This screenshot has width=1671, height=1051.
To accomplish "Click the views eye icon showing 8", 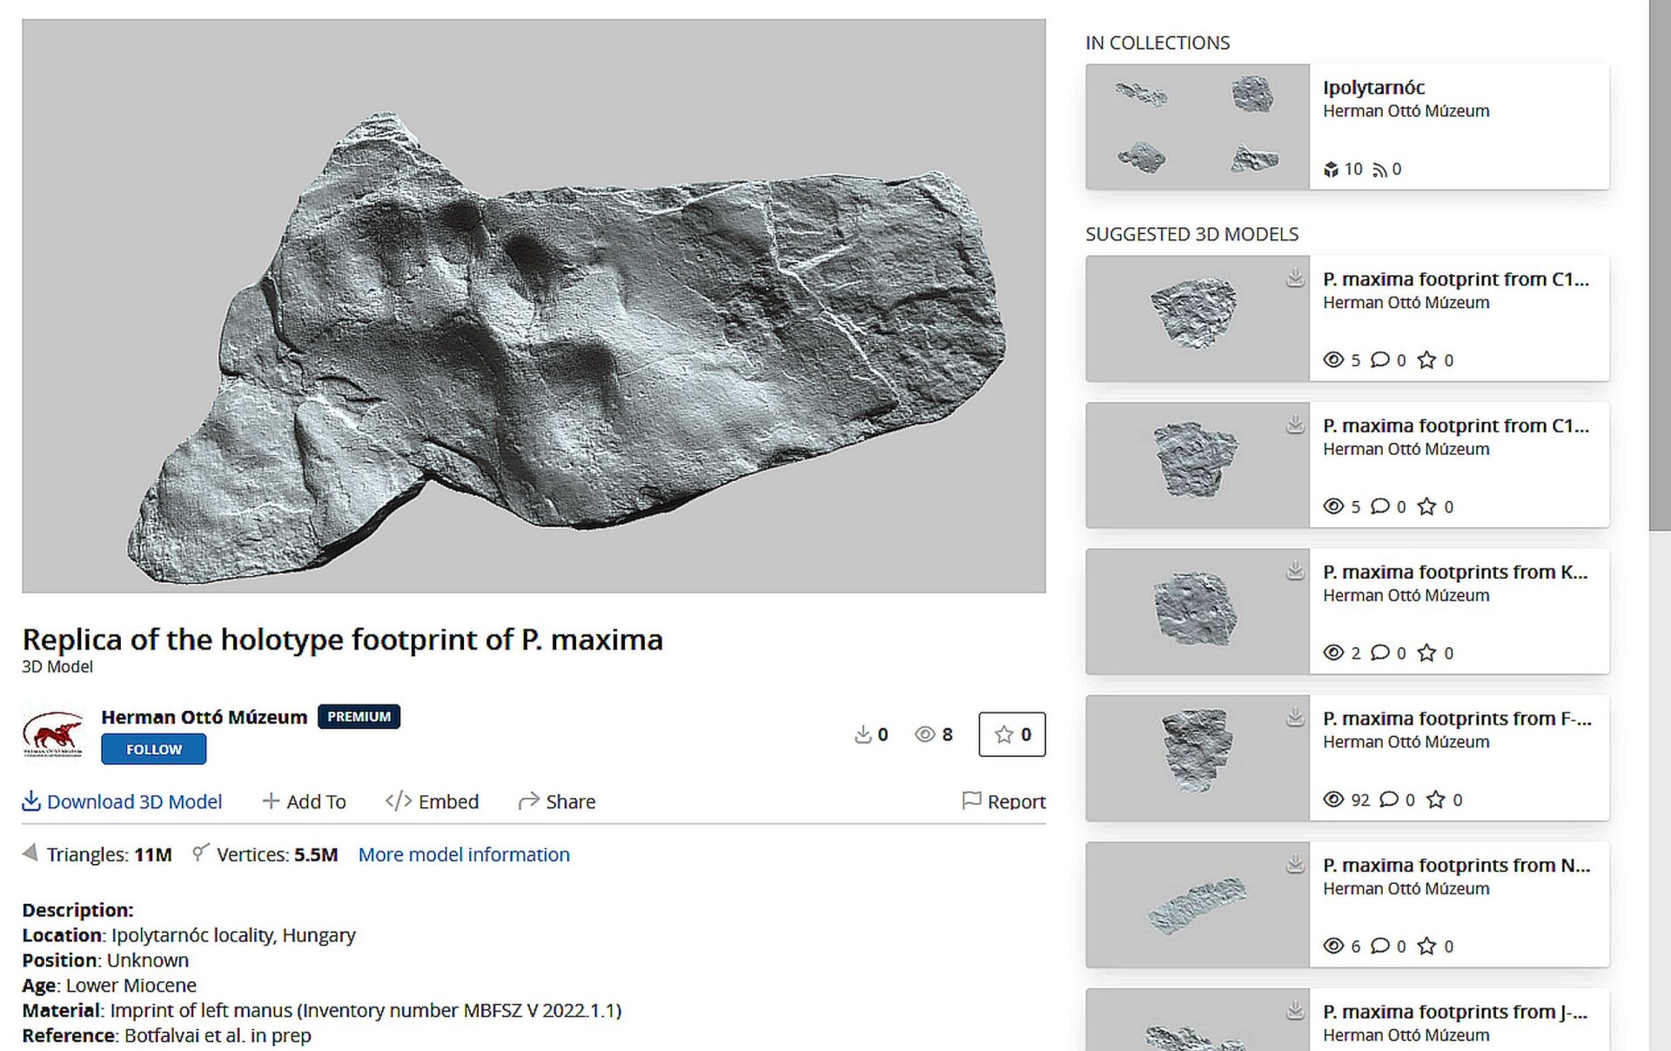I will [x=924, y=735].
